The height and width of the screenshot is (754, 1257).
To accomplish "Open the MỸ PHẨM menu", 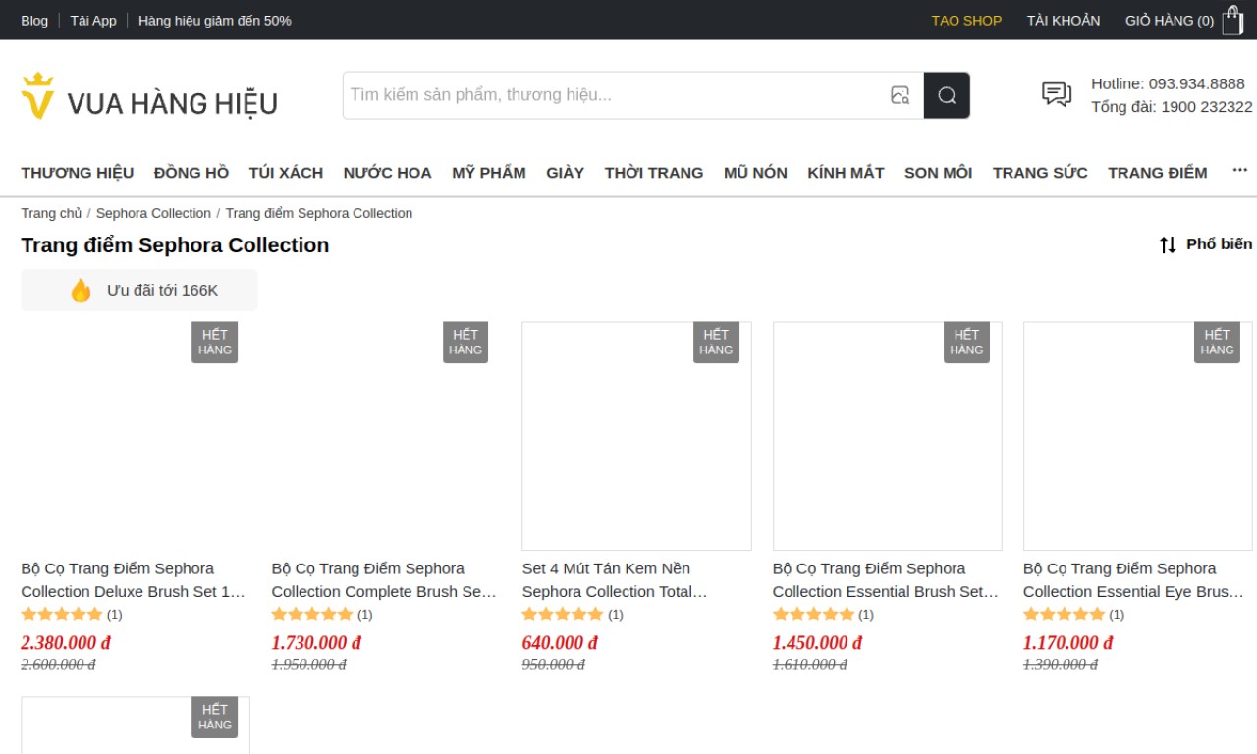I will coord(489,173).
